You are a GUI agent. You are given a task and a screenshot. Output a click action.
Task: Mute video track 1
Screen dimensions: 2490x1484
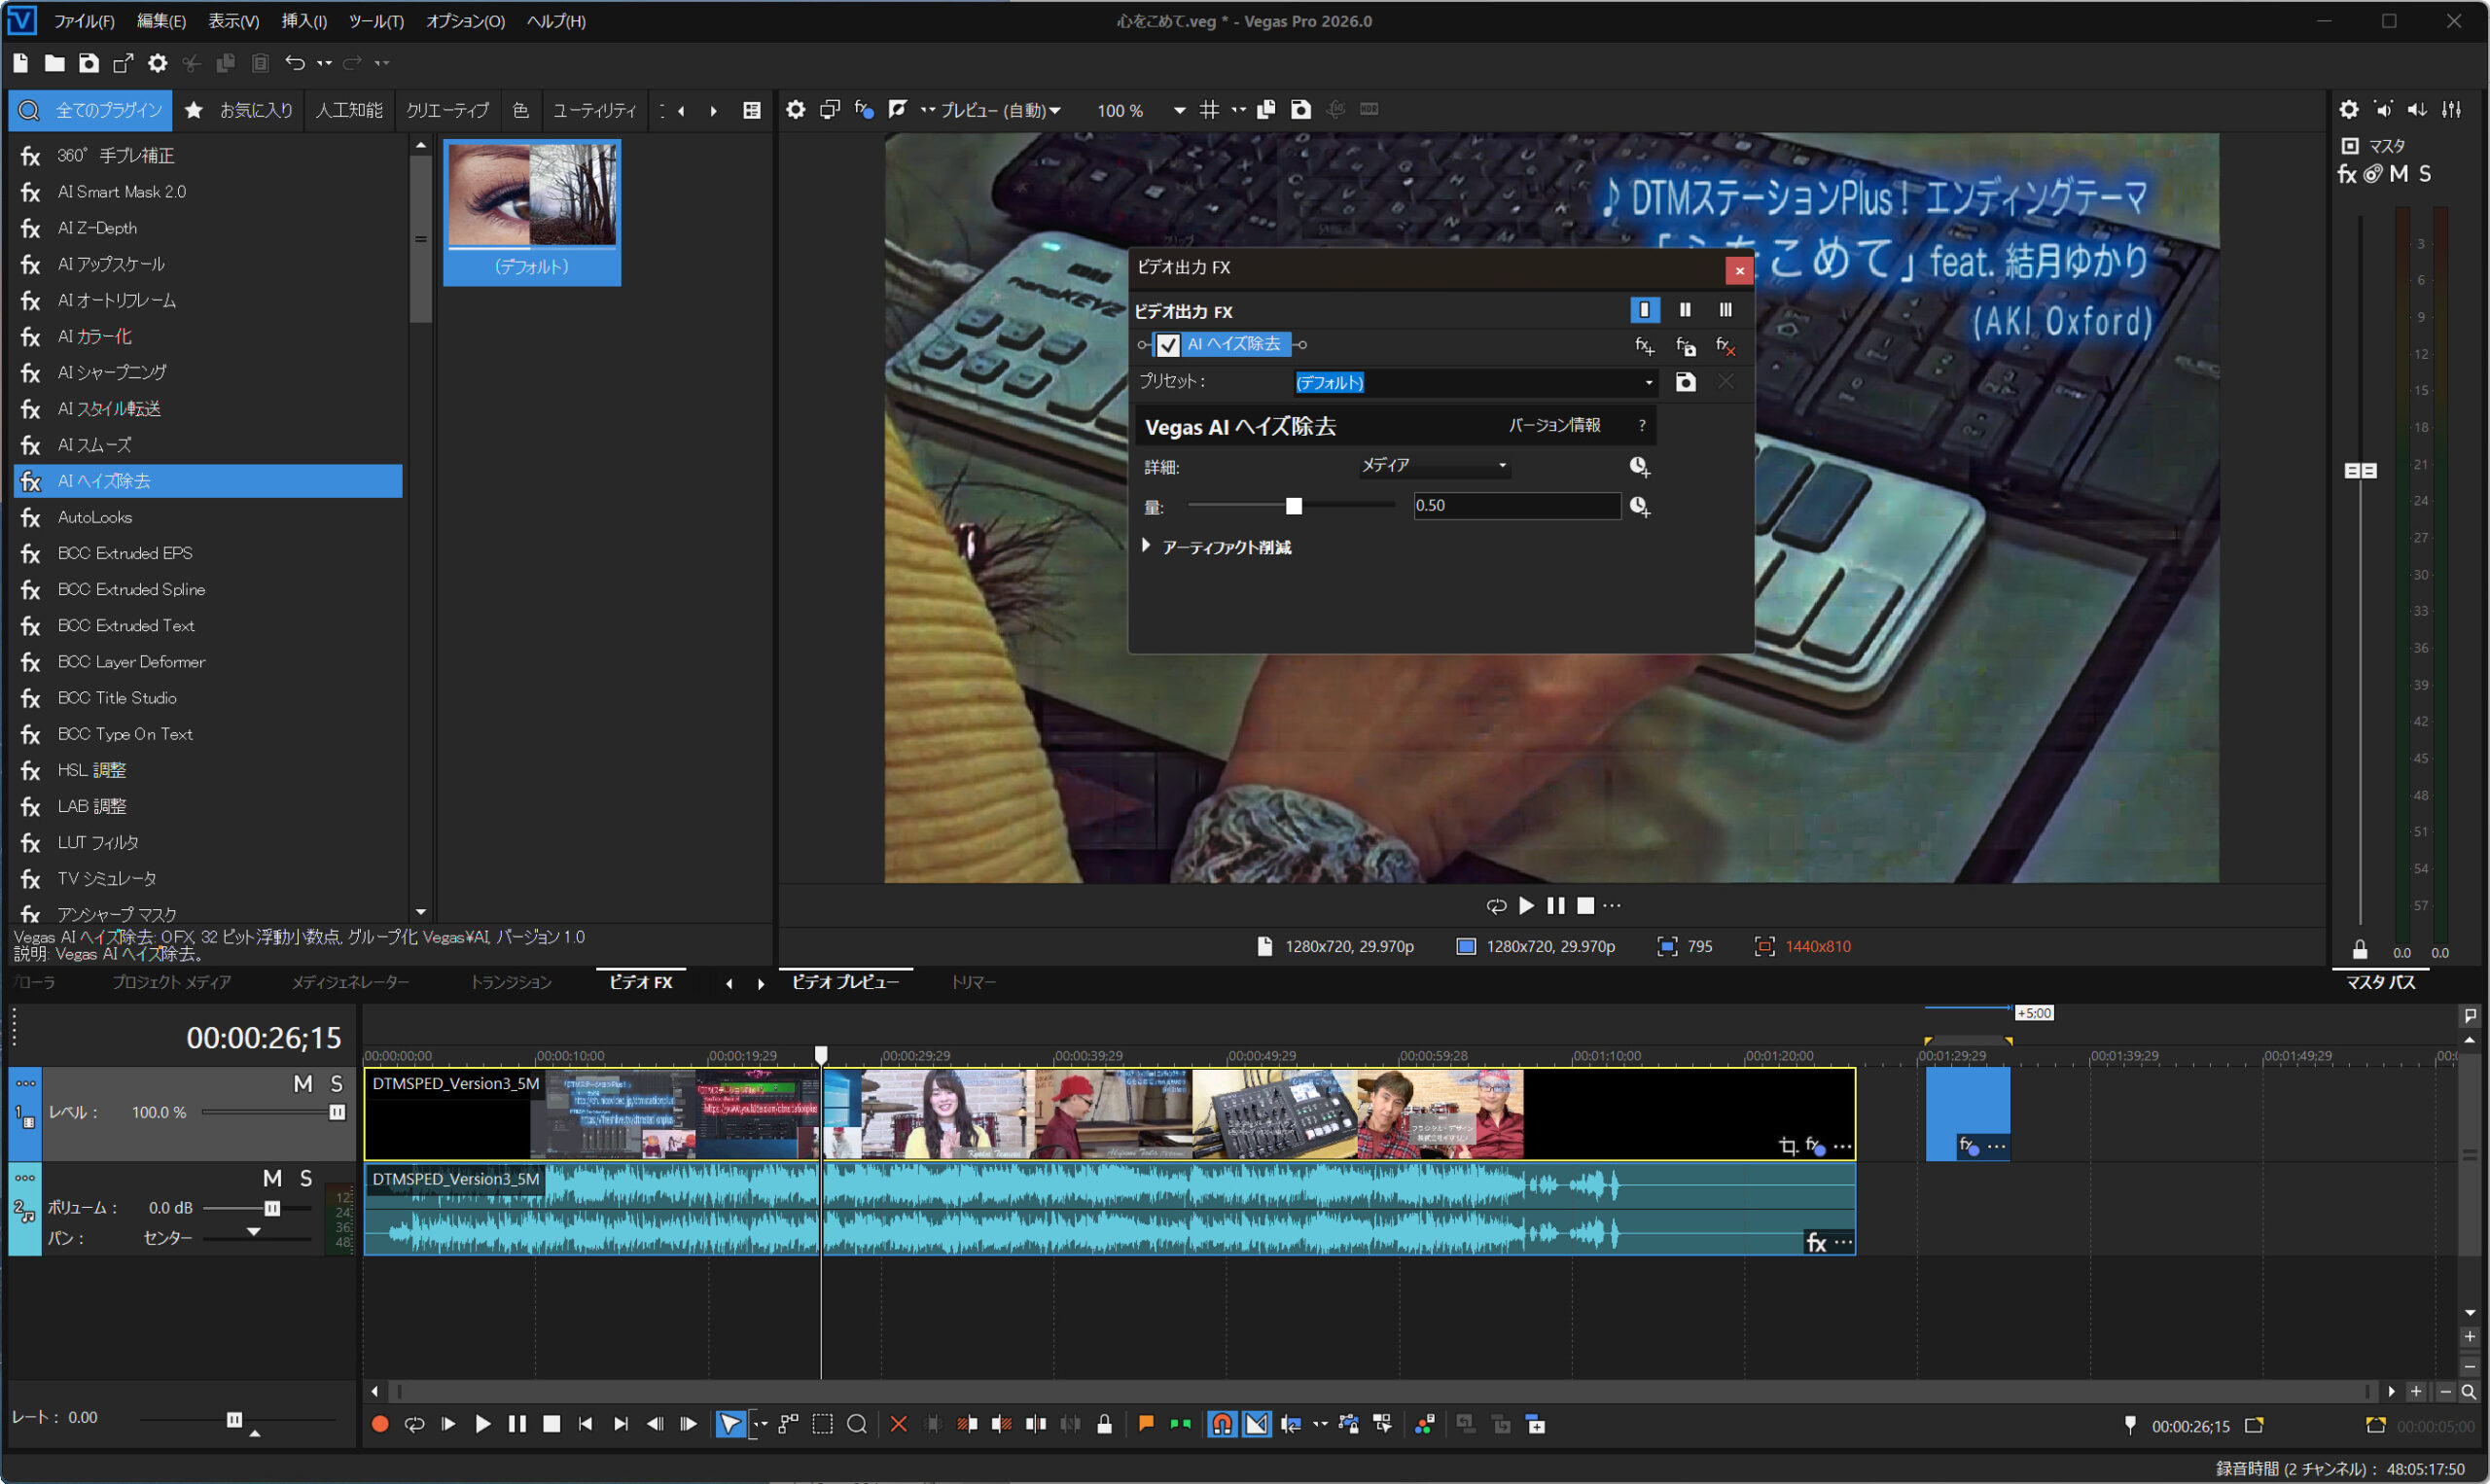[303, 1084]
